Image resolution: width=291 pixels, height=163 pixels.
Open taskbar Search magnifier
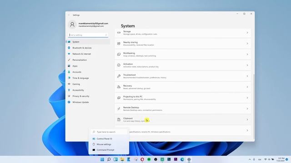(109, 159)
